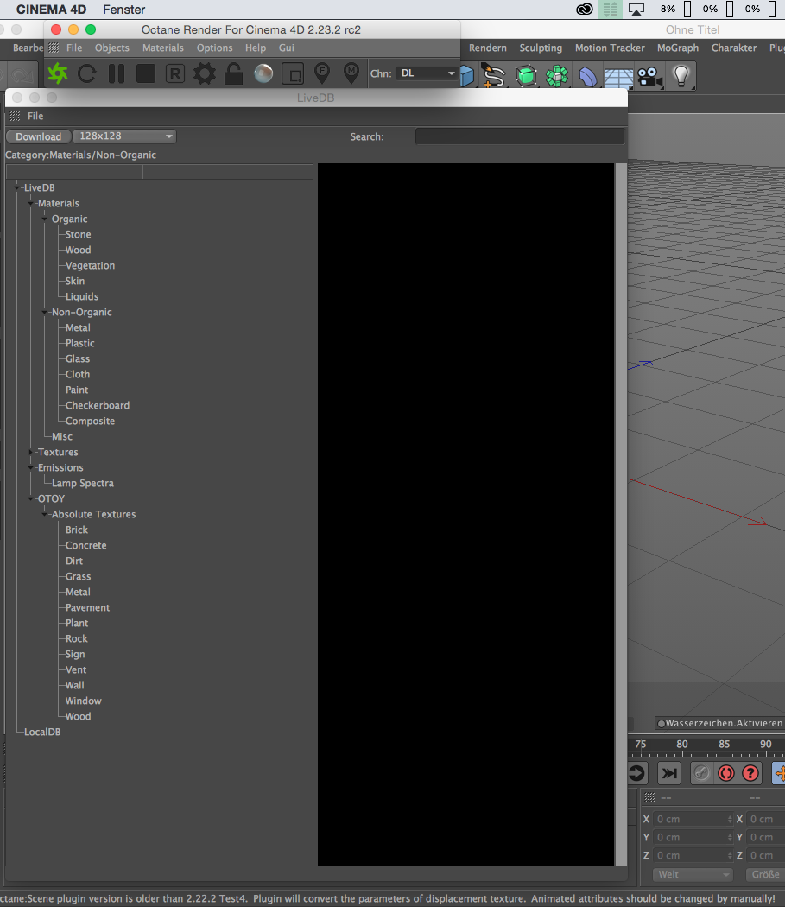Start Octane render with the green swirl icon
785x907 pixels.
tap(58, 73)
